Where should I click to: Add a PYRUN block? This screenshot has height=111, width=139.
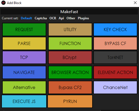coord(70,101)
